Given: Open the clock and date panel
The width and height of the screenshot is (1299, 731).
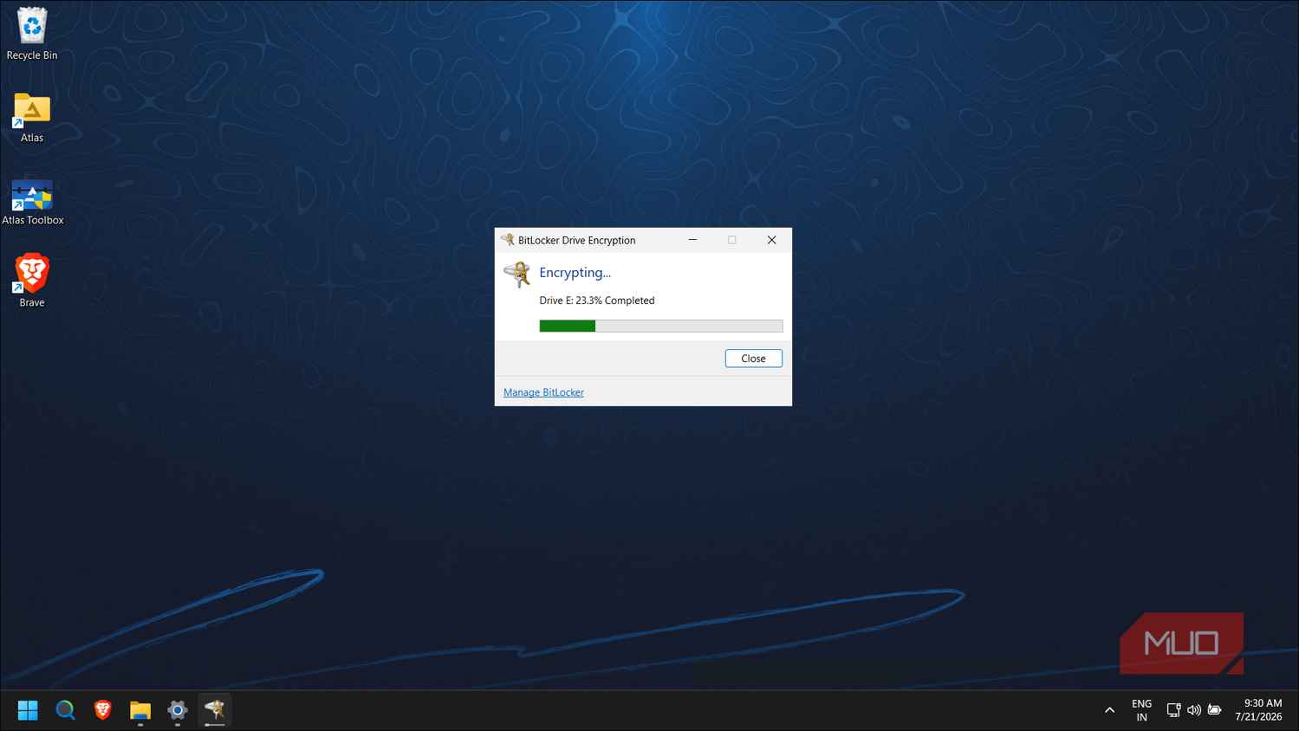Looking at the screenshot, I should coord(1259,710).
